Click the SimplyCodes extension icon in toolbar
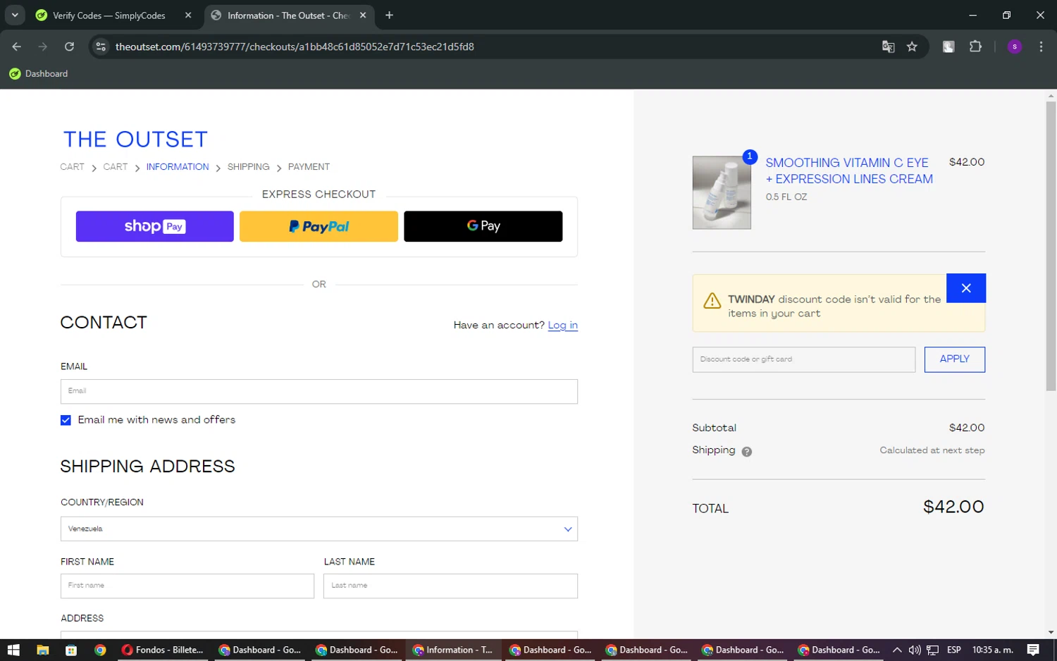This screenshot has width=1057, height=661. [948, 47]
